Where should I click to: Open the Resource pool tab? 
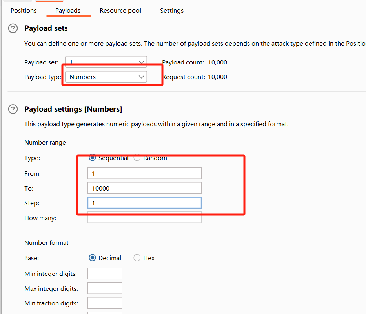120,11
